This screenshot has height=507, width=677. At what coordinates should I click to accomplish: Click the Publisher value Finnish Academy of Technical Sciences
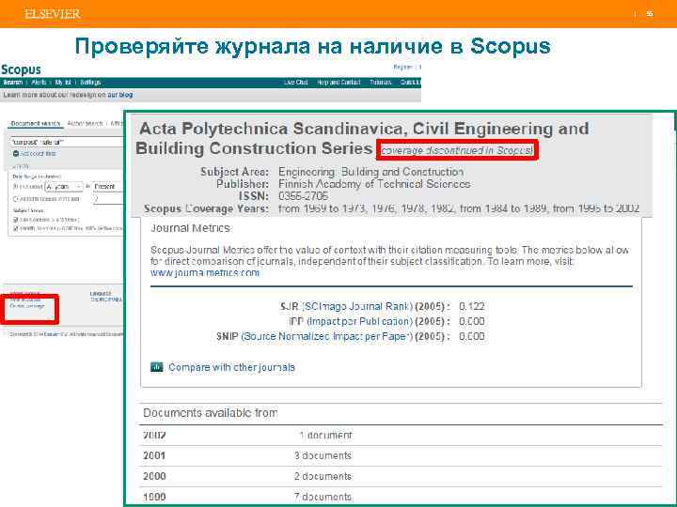tap(374, 184)
